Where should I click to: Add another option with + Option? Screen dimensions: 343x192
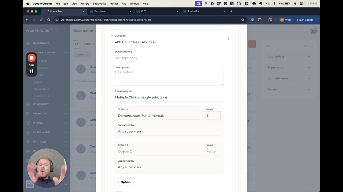[124, 182]
